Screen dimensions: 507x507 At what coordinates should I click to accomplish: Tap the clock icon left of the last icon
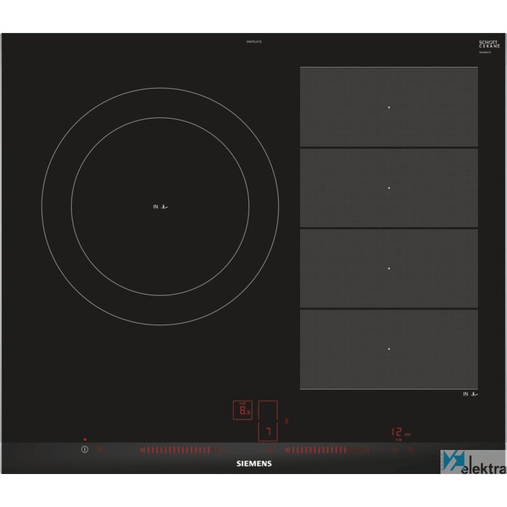tap(395, 451)
